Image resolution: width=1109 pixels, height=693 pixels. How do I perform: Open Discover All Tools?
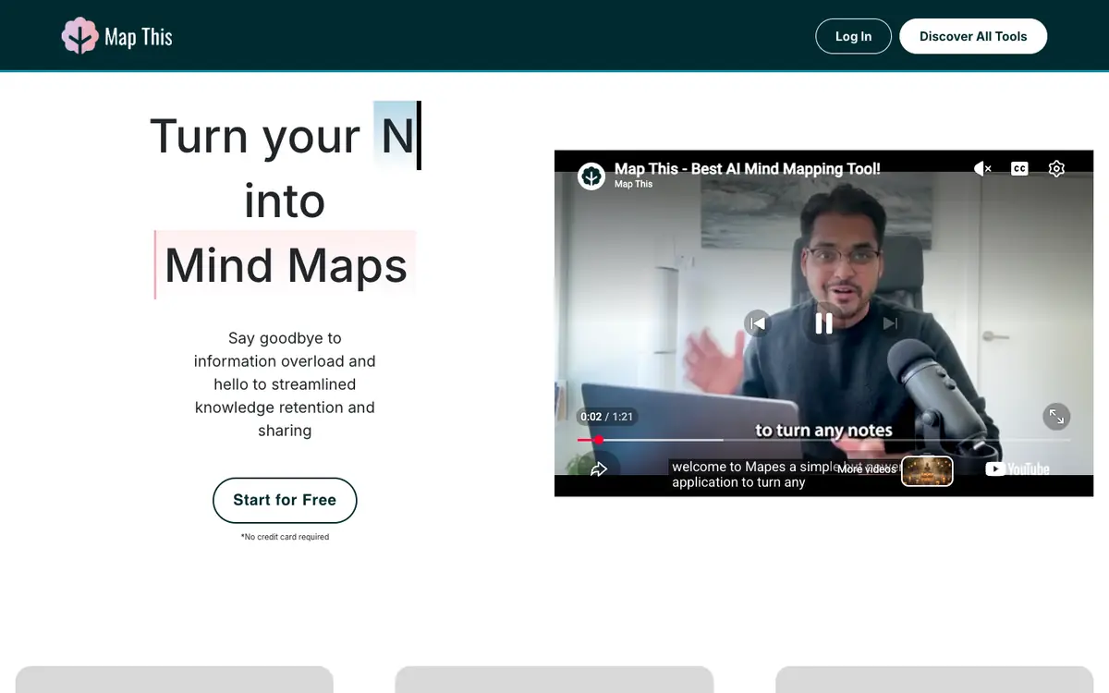point(973,36)
